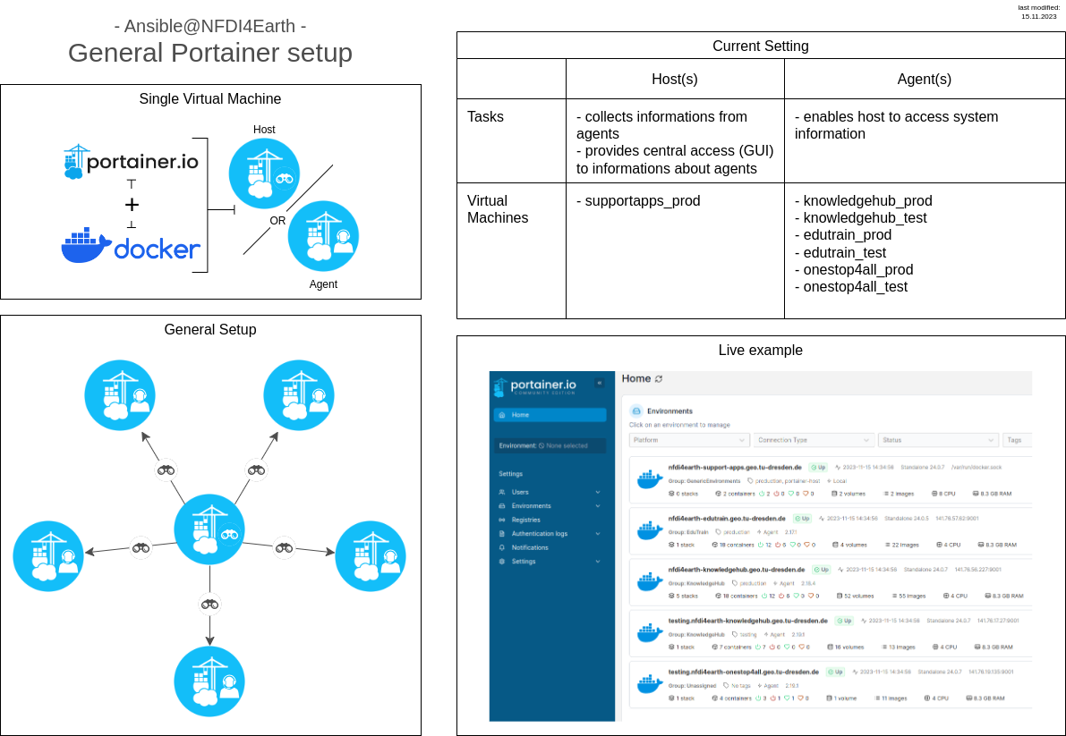Click docker icon of nfdi4earth-knowledgehub production environment

[x=650, y=582]
